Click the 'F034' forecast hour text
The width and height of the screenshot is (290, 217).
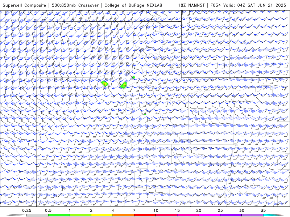[216, 5]
